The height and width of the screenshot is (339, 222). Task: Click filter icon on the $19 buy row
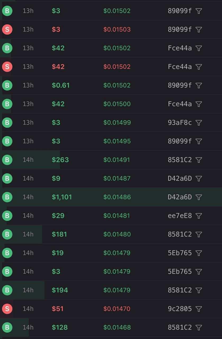click(199, 253)
